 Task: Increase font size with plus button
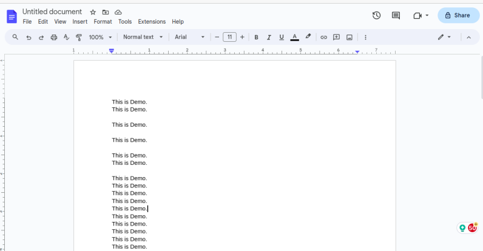tap(242, 37)
